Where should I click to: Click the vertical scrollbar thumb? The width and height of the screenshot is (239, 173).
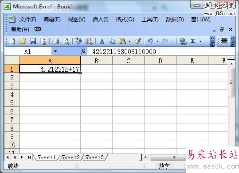click(x=231, y=82)
